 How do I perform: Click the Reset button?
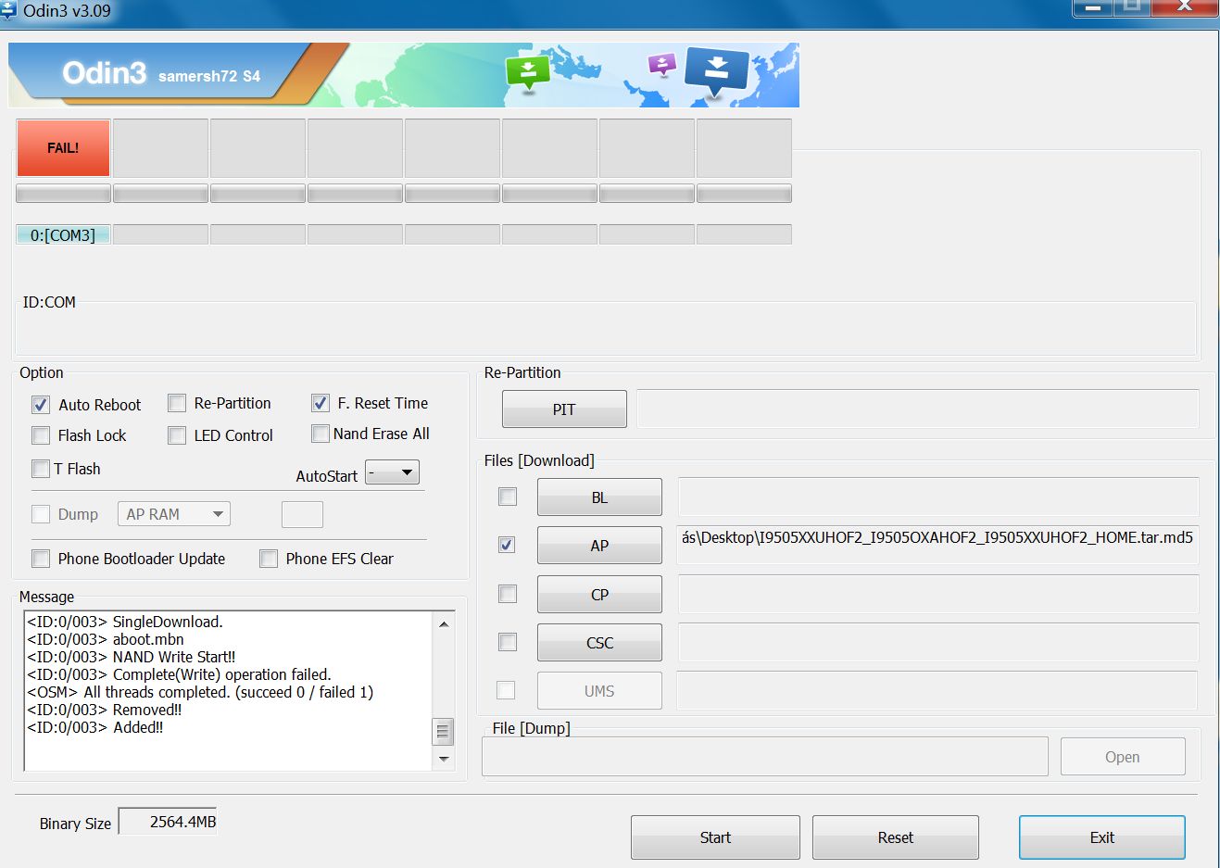896,837
